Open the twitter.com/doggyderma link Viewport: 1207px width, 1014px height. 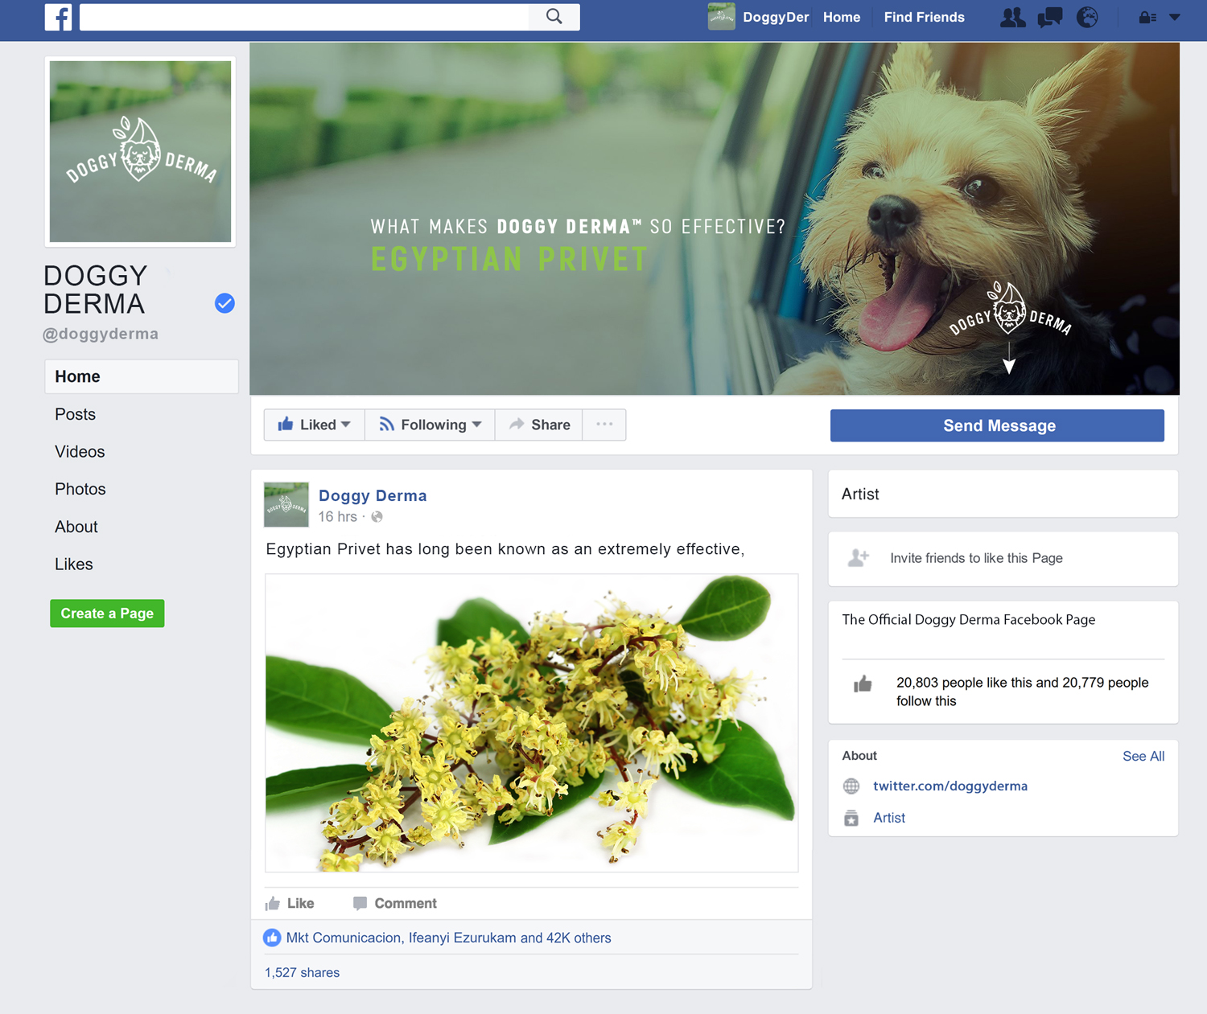coord(950,786)
